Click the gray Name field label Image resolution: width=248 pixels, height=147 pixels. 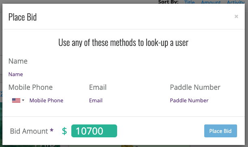(x=18, y=61)
